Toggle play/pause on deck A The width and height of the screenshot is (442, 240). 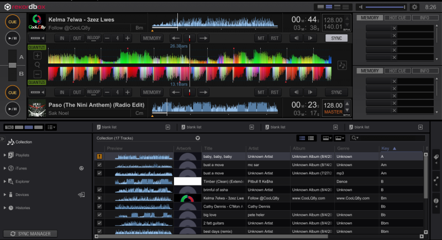pos(12,38)
